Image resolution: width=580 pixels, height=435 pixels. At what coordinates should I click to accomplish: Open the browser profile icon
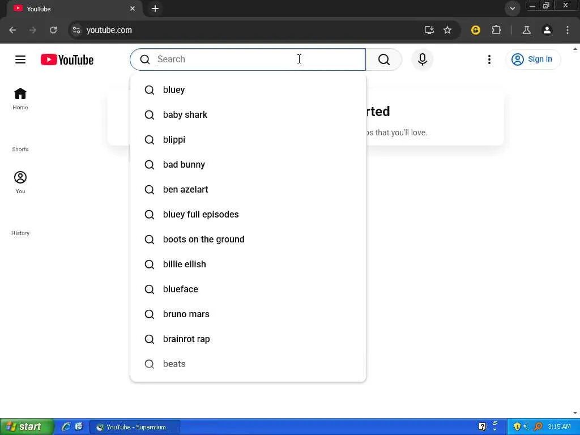pyautogui.click(x=547, y=30)
